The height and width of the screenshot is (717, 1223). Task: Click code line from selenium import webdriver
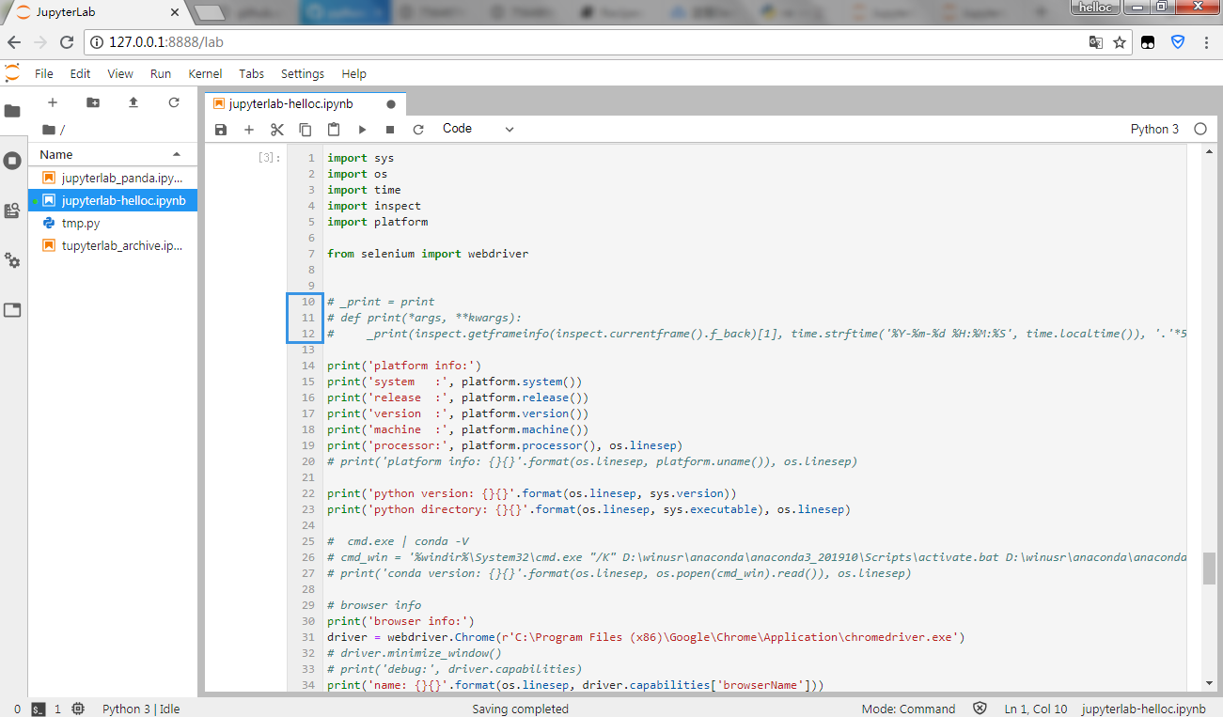tap(428, 254)
